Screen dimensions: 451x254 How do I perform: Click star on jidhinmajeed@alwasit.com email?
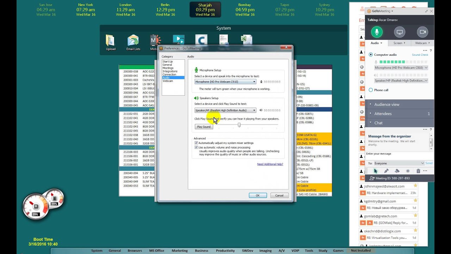415,186
